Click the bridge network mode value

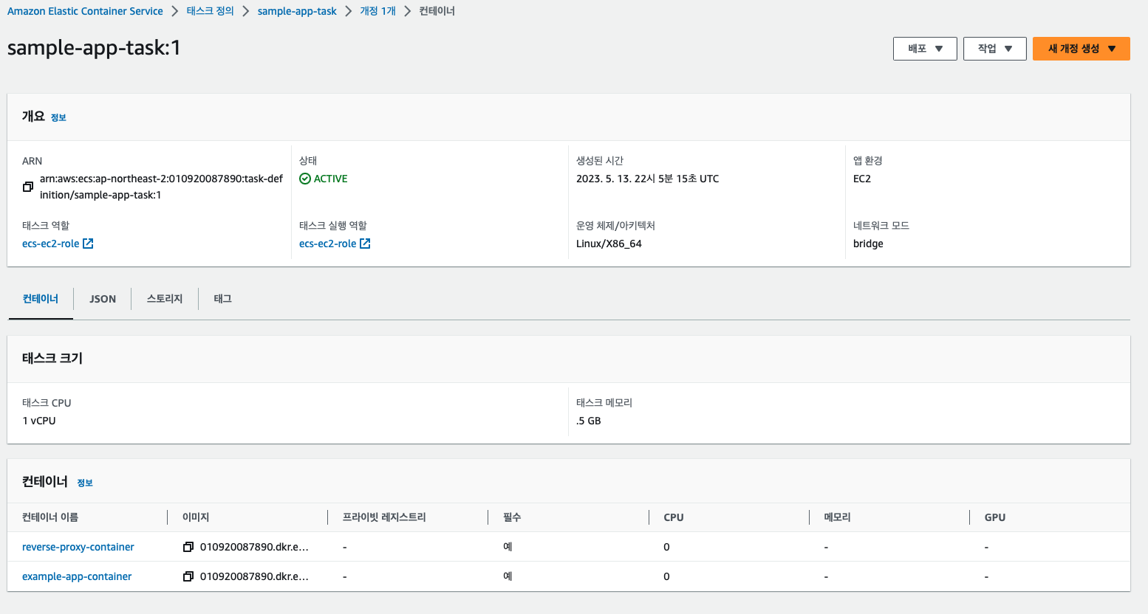[x=868, y=244]
